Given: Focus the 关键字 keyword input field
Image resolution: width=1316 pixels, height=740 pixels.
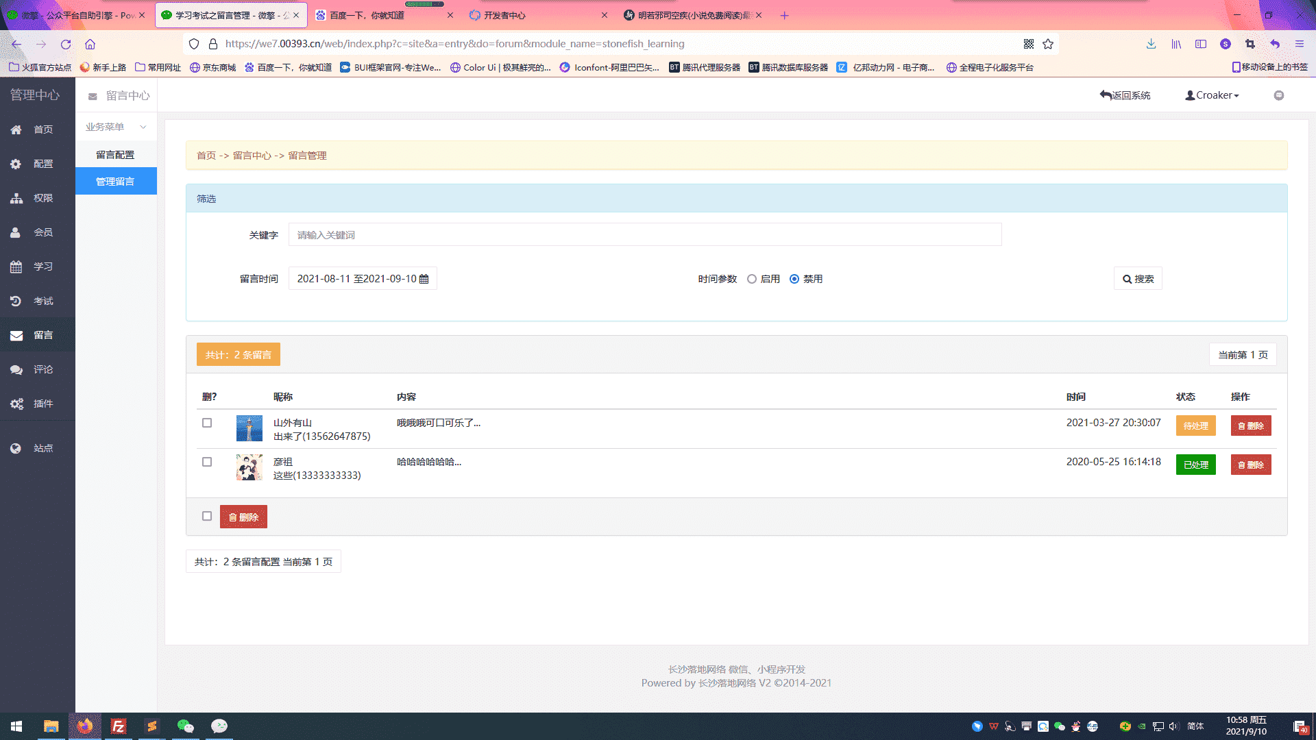Looking at the screenshot, I should tap(645, 235).
